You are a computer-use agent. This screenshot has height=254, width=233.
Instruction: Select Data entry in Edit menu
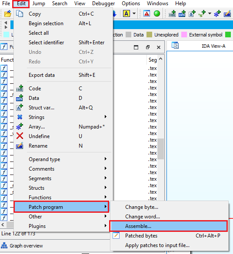click(63, 98)
